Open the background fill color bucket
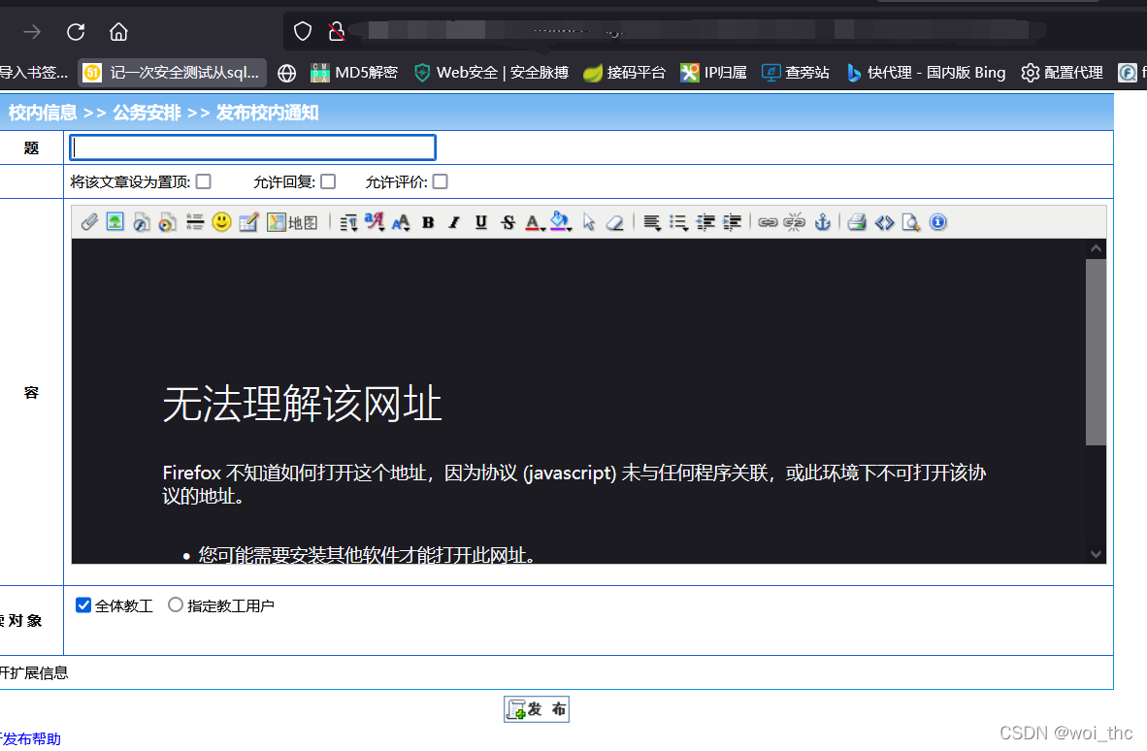Screen dimensions: 1147x751 (561, 222)
